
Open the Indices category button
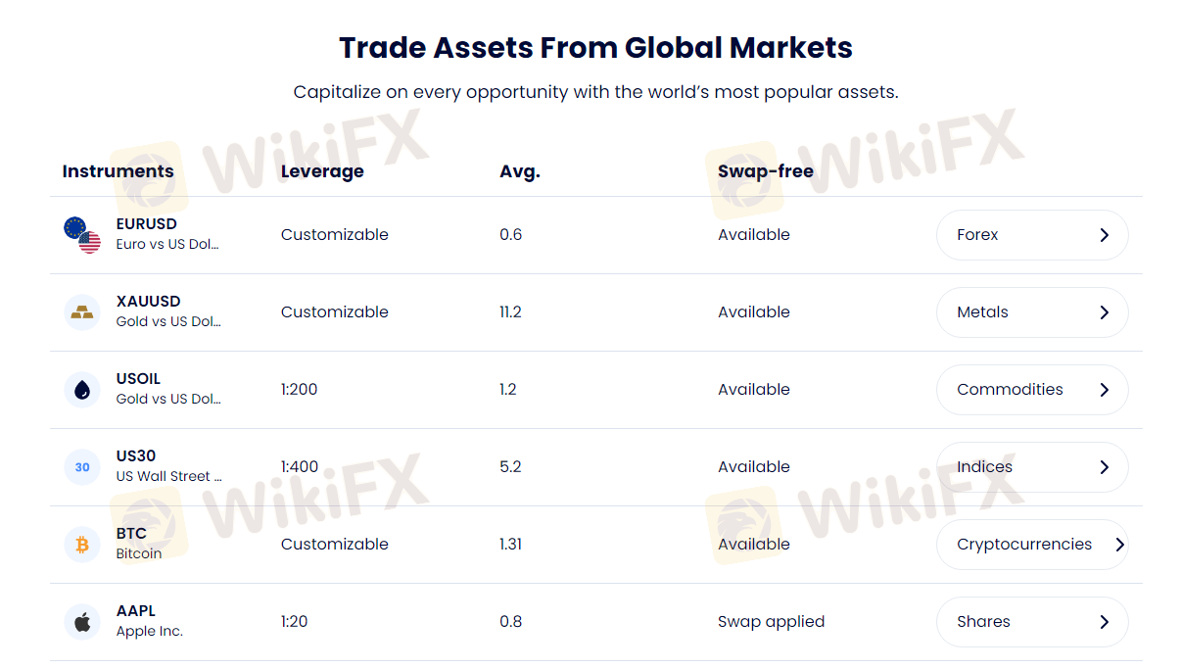1031,467
